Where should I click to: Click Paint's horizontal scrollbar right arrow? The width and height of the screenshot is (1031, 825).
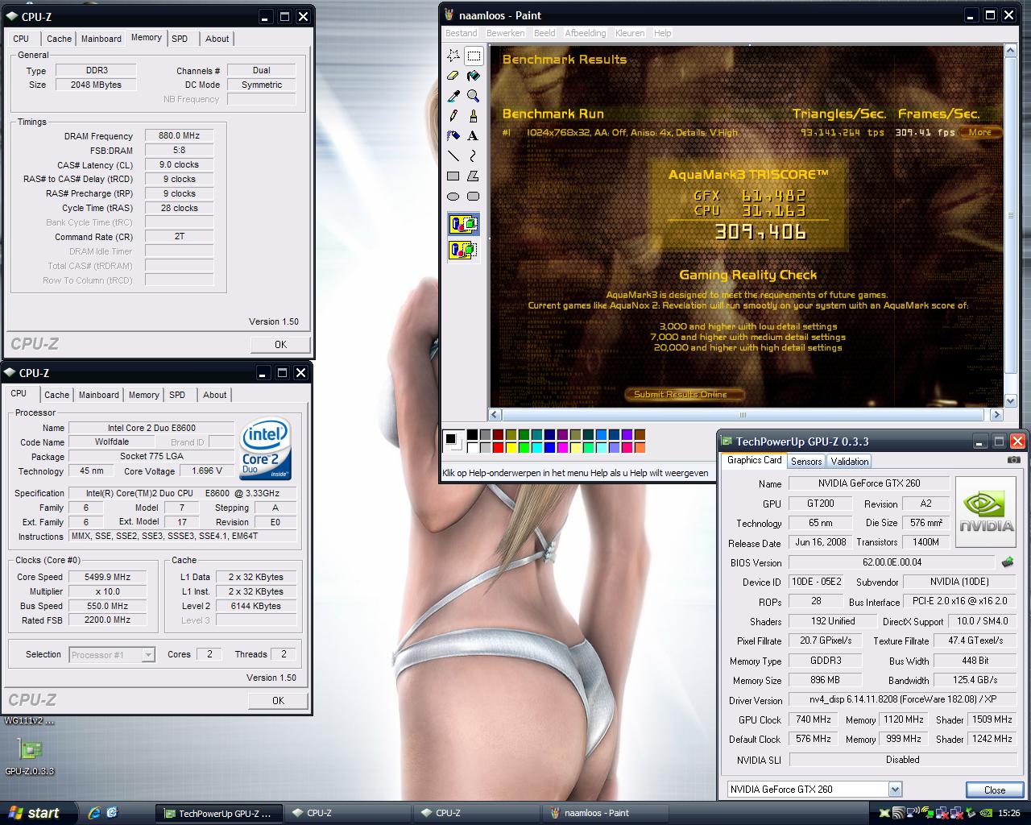coord(996,415)
